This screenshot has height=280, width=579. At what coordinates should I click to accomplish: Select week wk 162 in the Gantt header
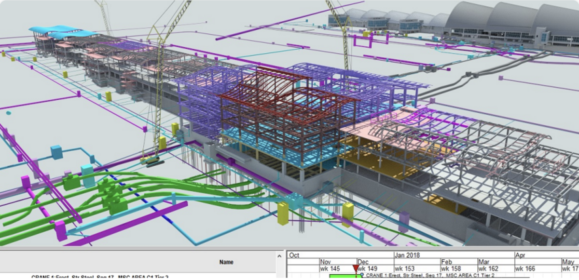(x=488, y=268)
